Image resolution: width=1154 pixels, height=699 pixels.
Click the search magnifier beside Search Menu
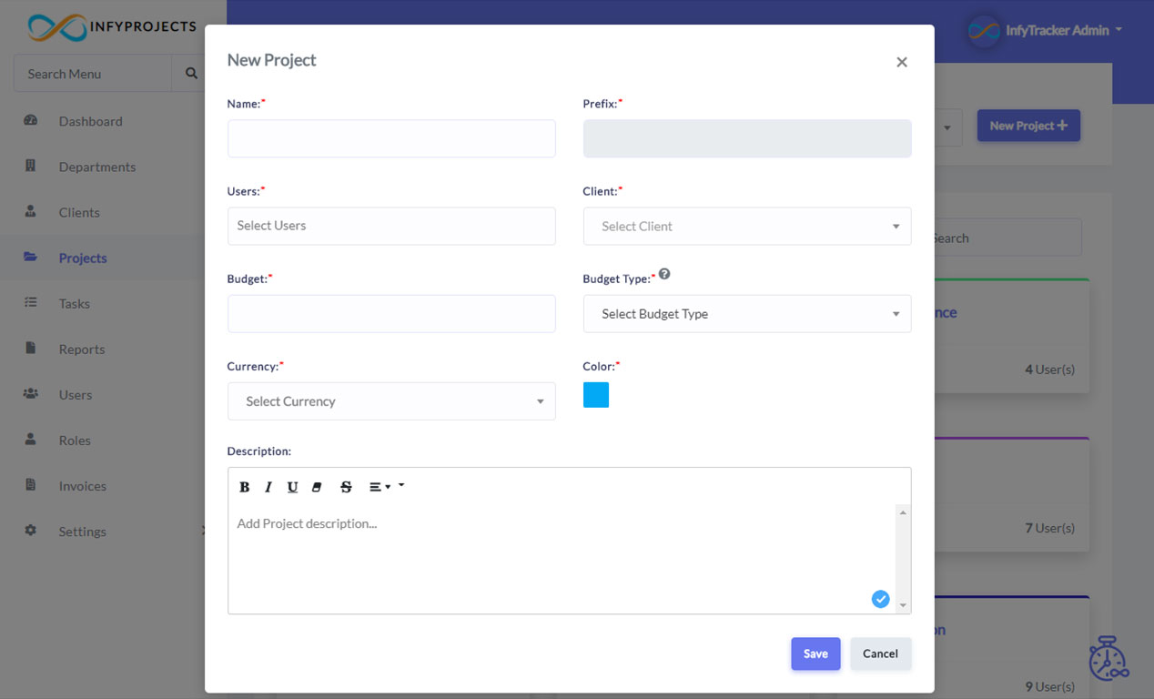coord(189,73)
